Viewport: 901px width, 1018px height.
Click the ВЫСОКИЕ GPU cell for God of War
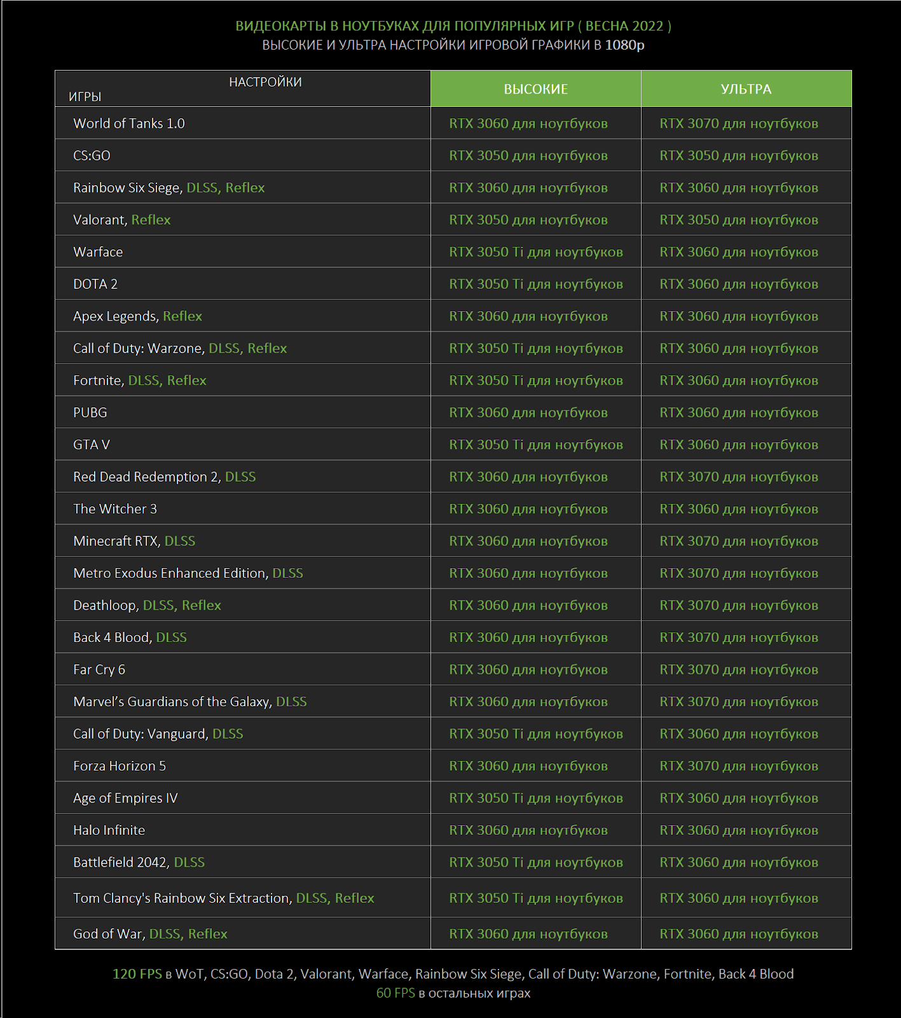click(528, 934)
